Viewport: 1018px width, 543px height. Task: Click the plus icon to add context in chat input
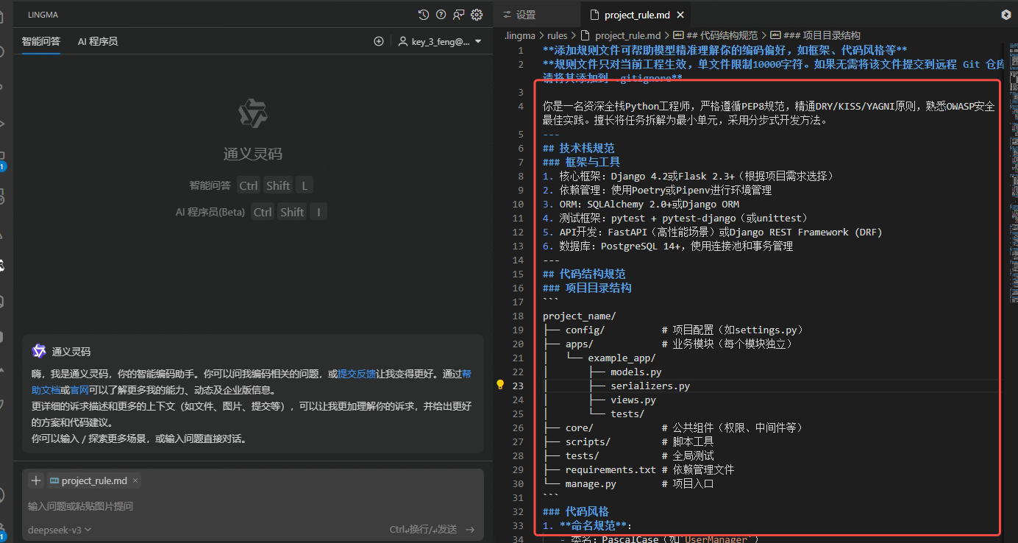[35, 480]
